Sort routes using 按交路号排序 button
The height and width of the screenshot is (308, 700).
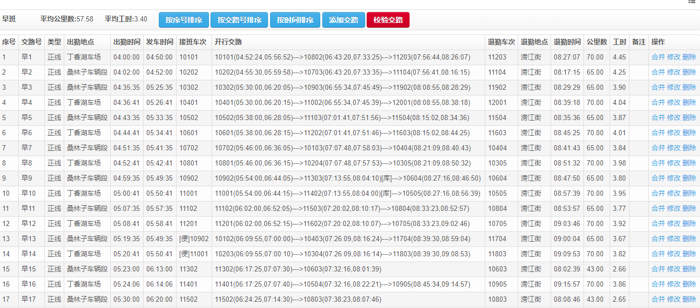tap(239, 20)
